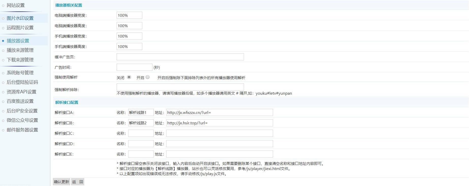Screen dimensions: 469x186
Task: Click the 开启后强制除下面排除列表外 description
Action: click(x=201, y=78)
